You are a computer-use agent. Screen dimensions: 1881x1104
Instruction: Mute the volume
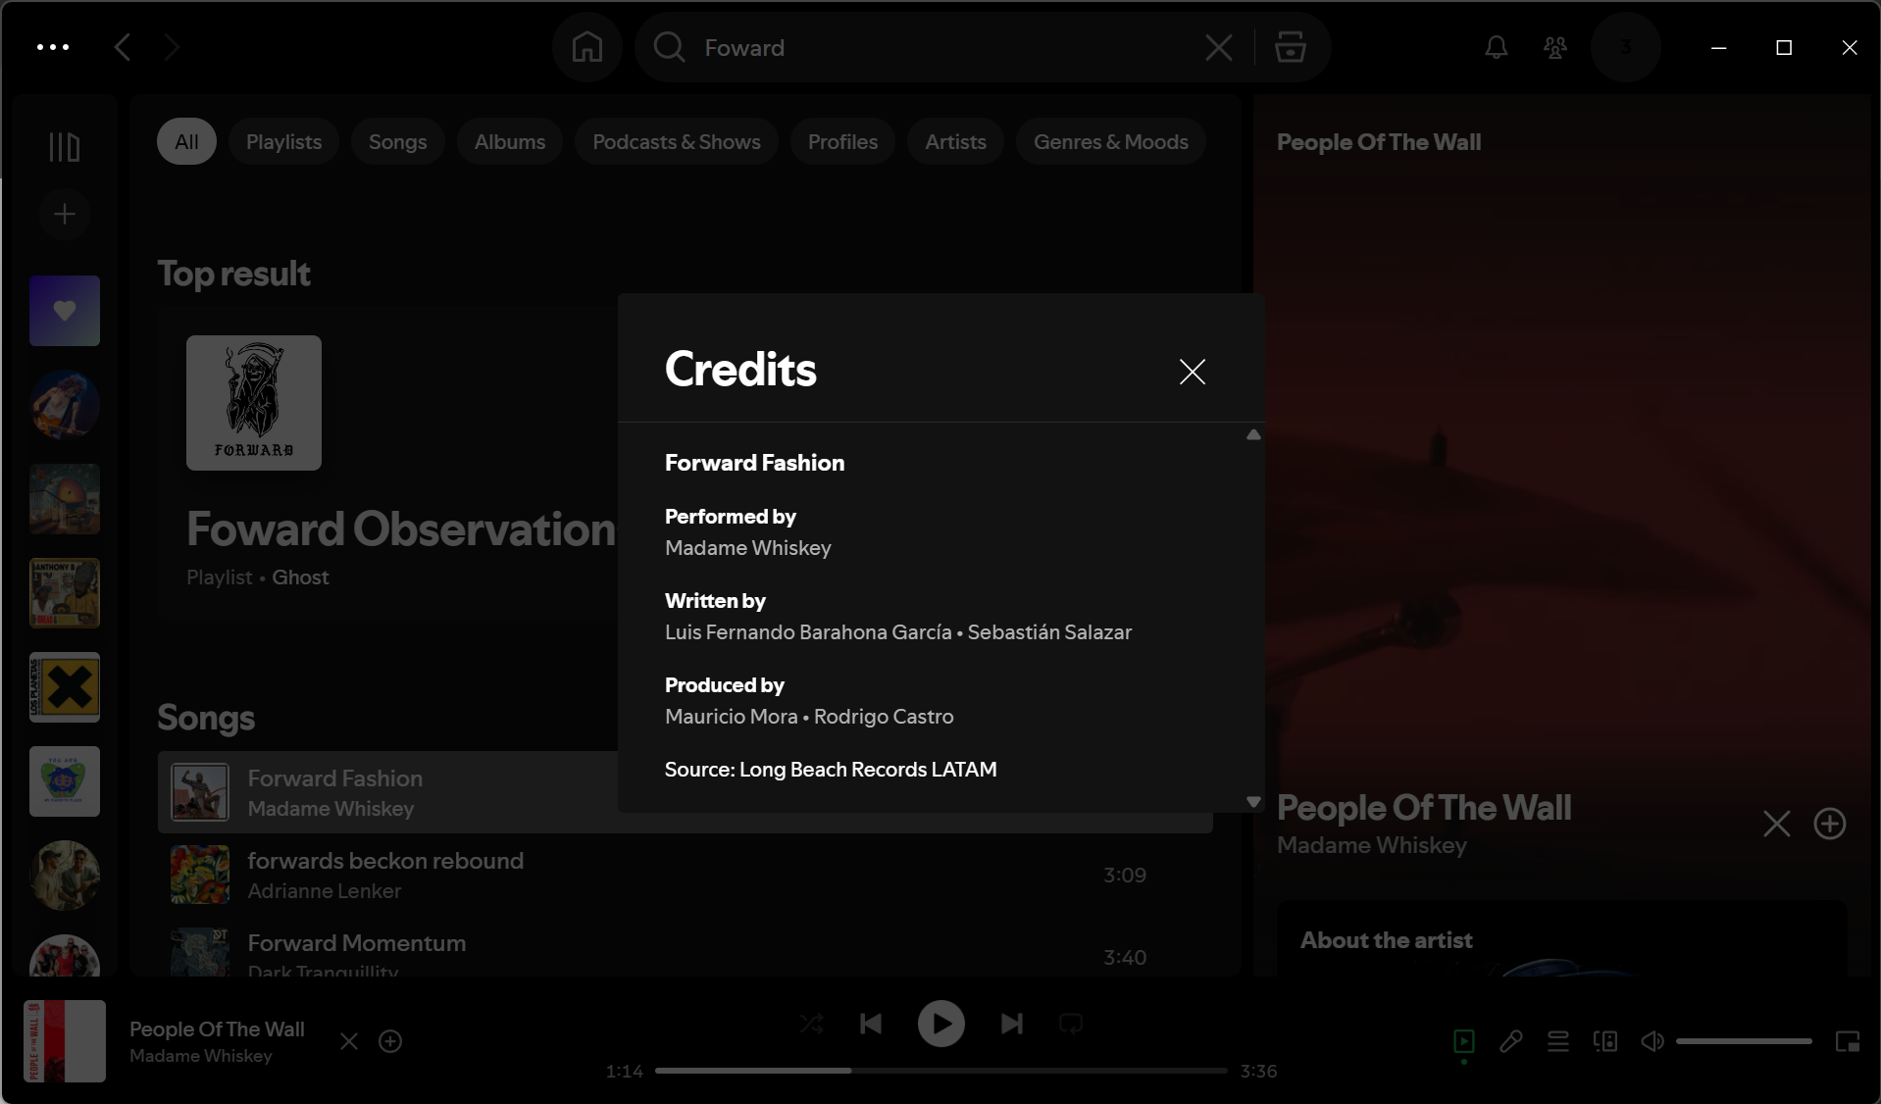click(x=1652, y=1041)
